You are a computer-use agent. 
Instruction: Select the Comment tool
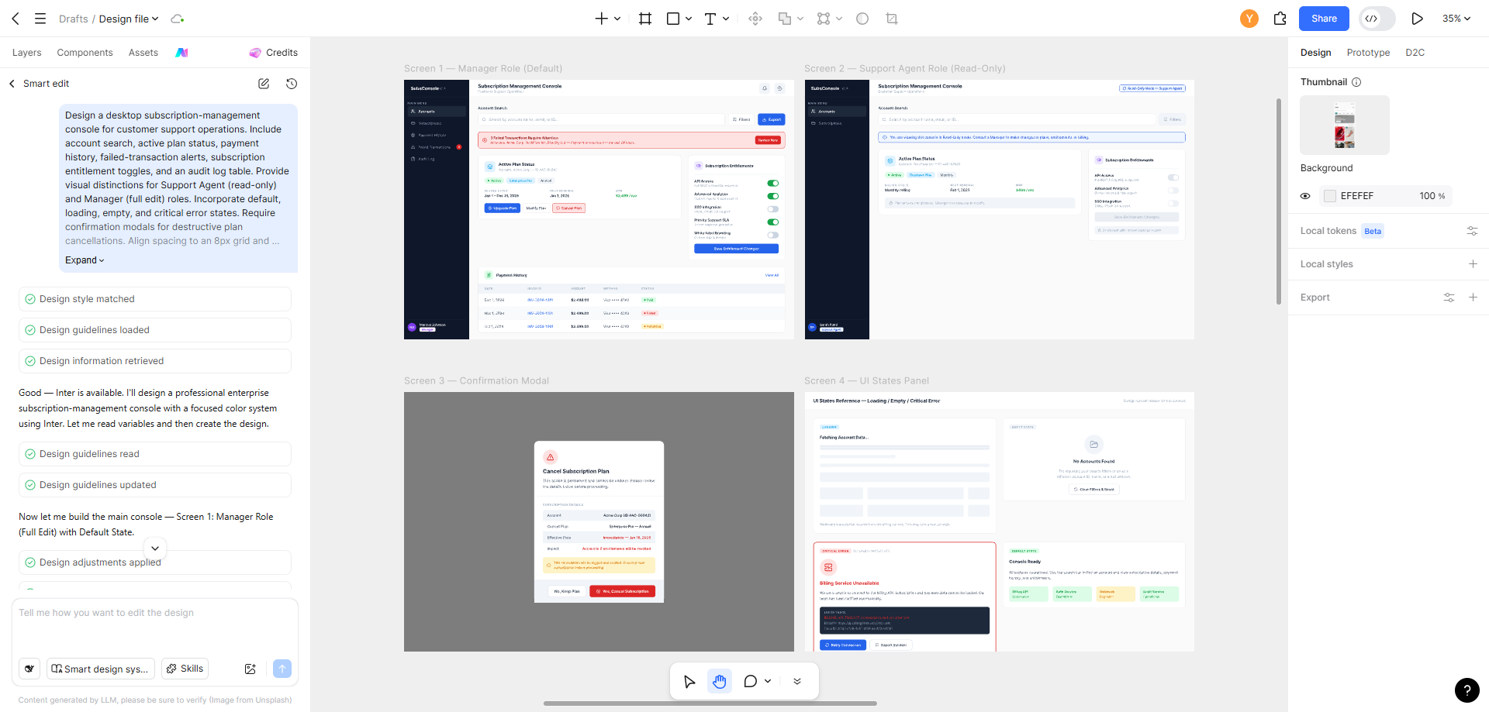(x=750, y=681)
